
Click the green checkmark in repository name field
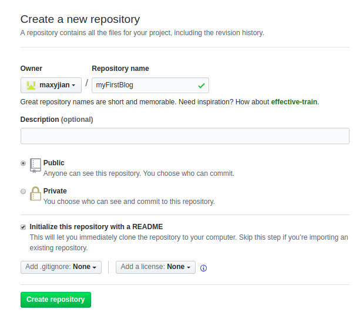pyautogui.click(x=201, y=86)
